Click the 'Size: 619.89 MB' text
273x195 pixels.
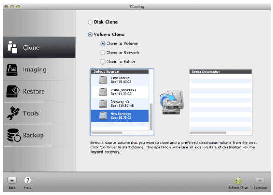(122, 106)
